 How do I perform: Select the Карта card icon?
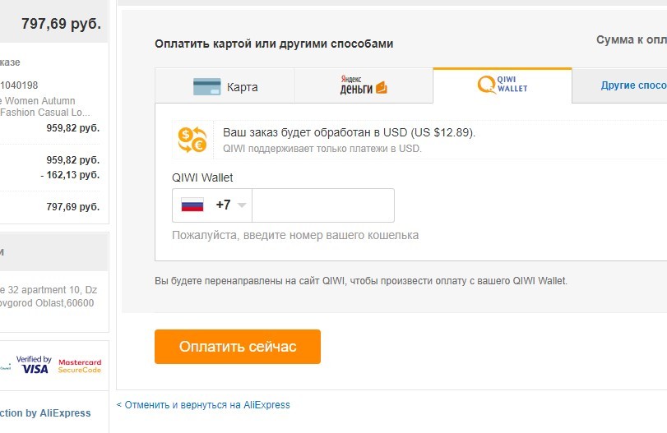[206, 87]
